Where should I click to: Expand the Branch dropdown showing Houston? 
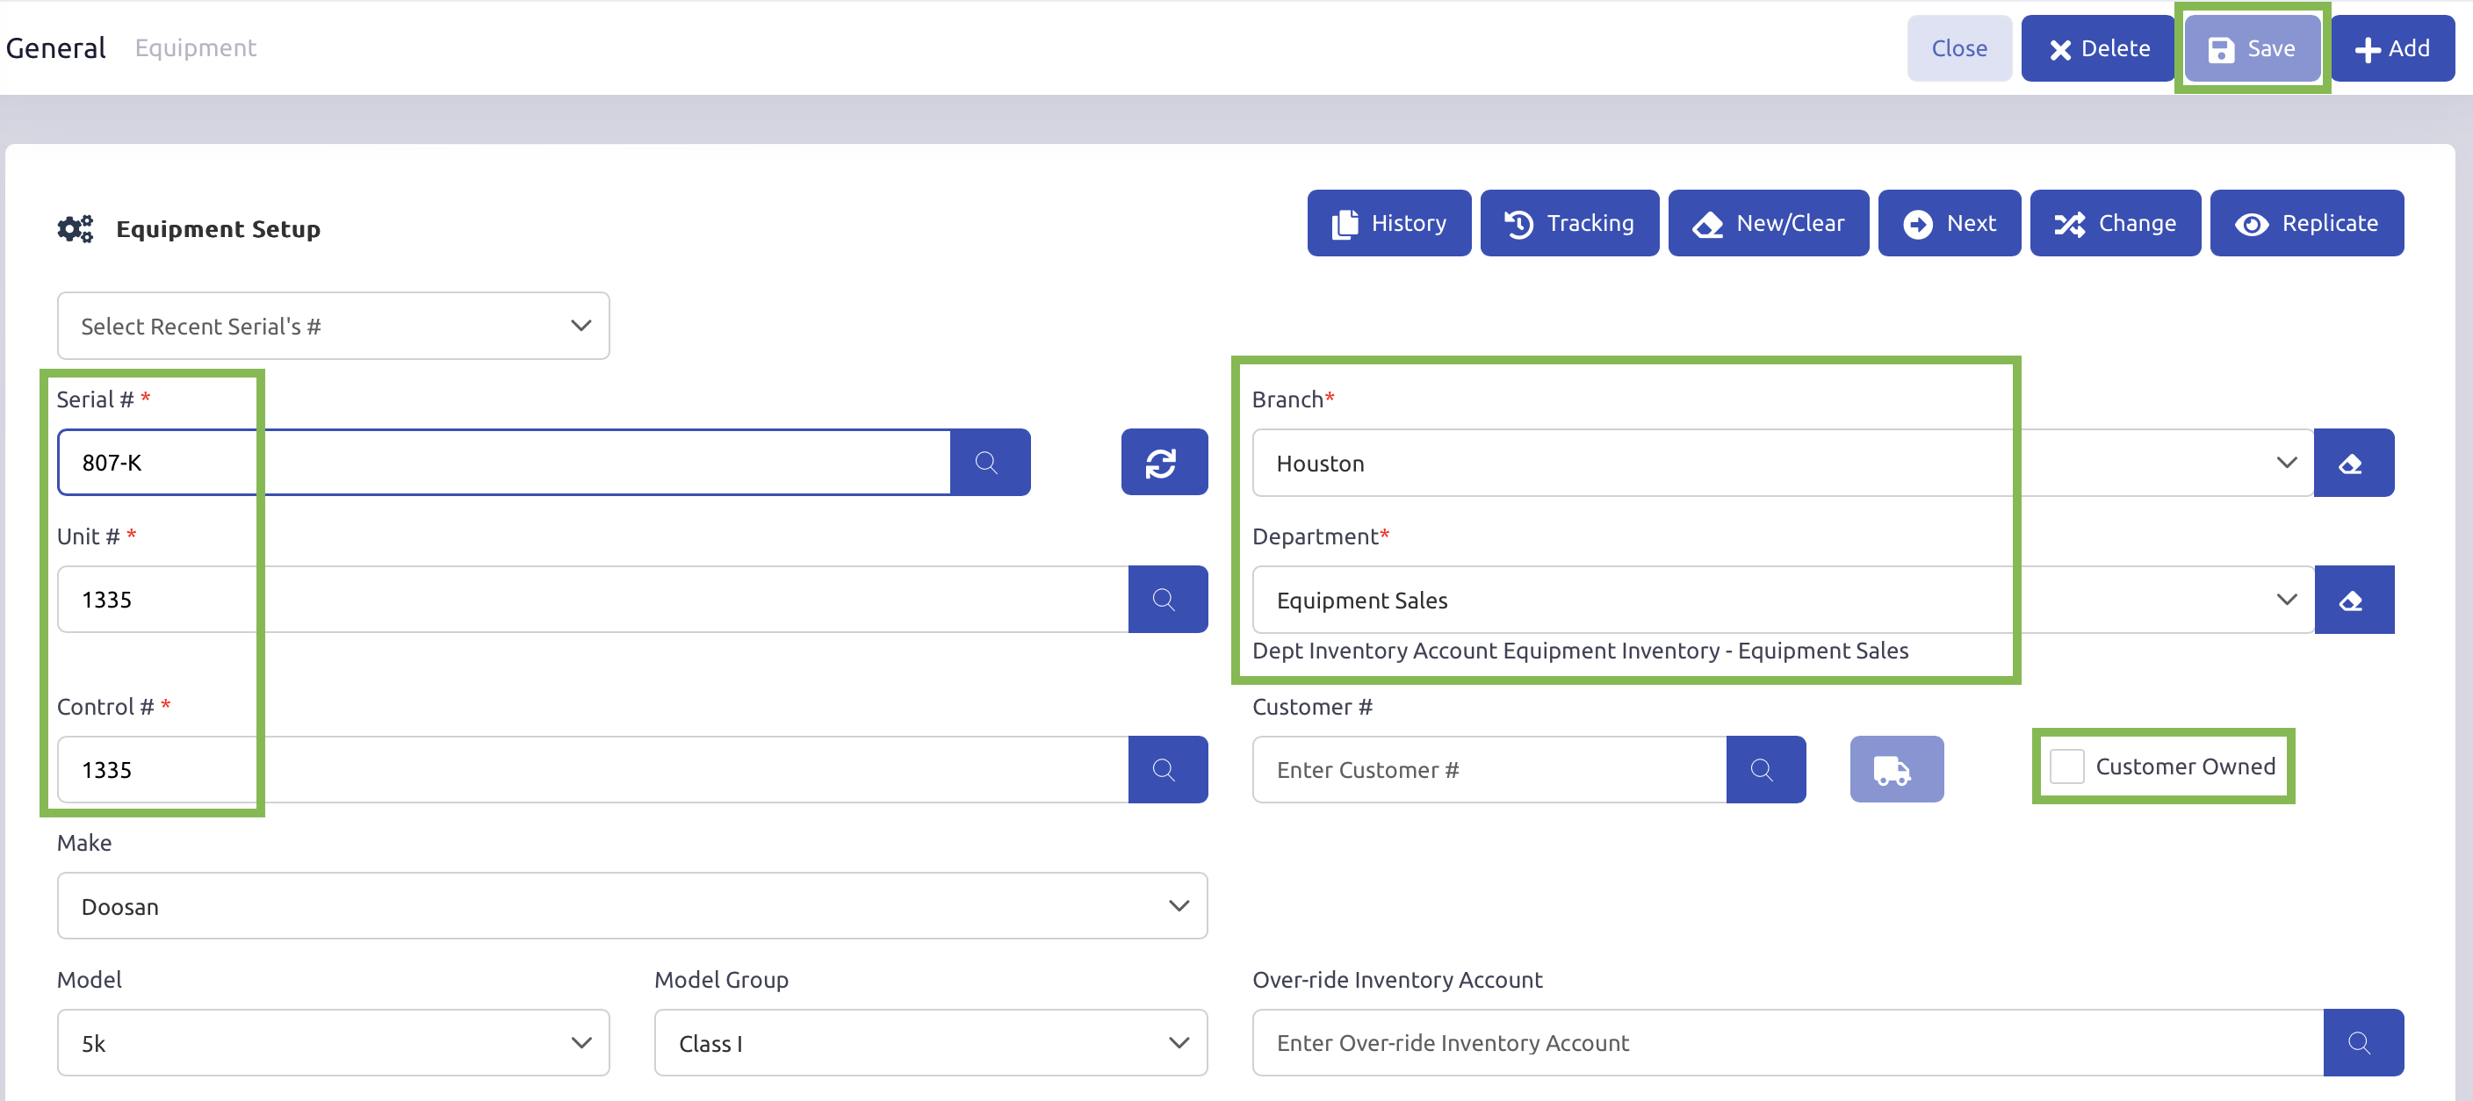1782,464
